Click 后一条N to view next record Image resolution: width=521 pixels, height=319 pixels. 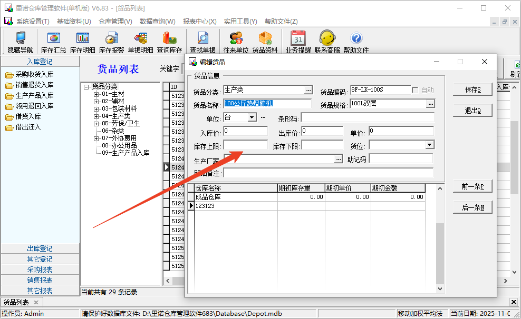(472, 206)
